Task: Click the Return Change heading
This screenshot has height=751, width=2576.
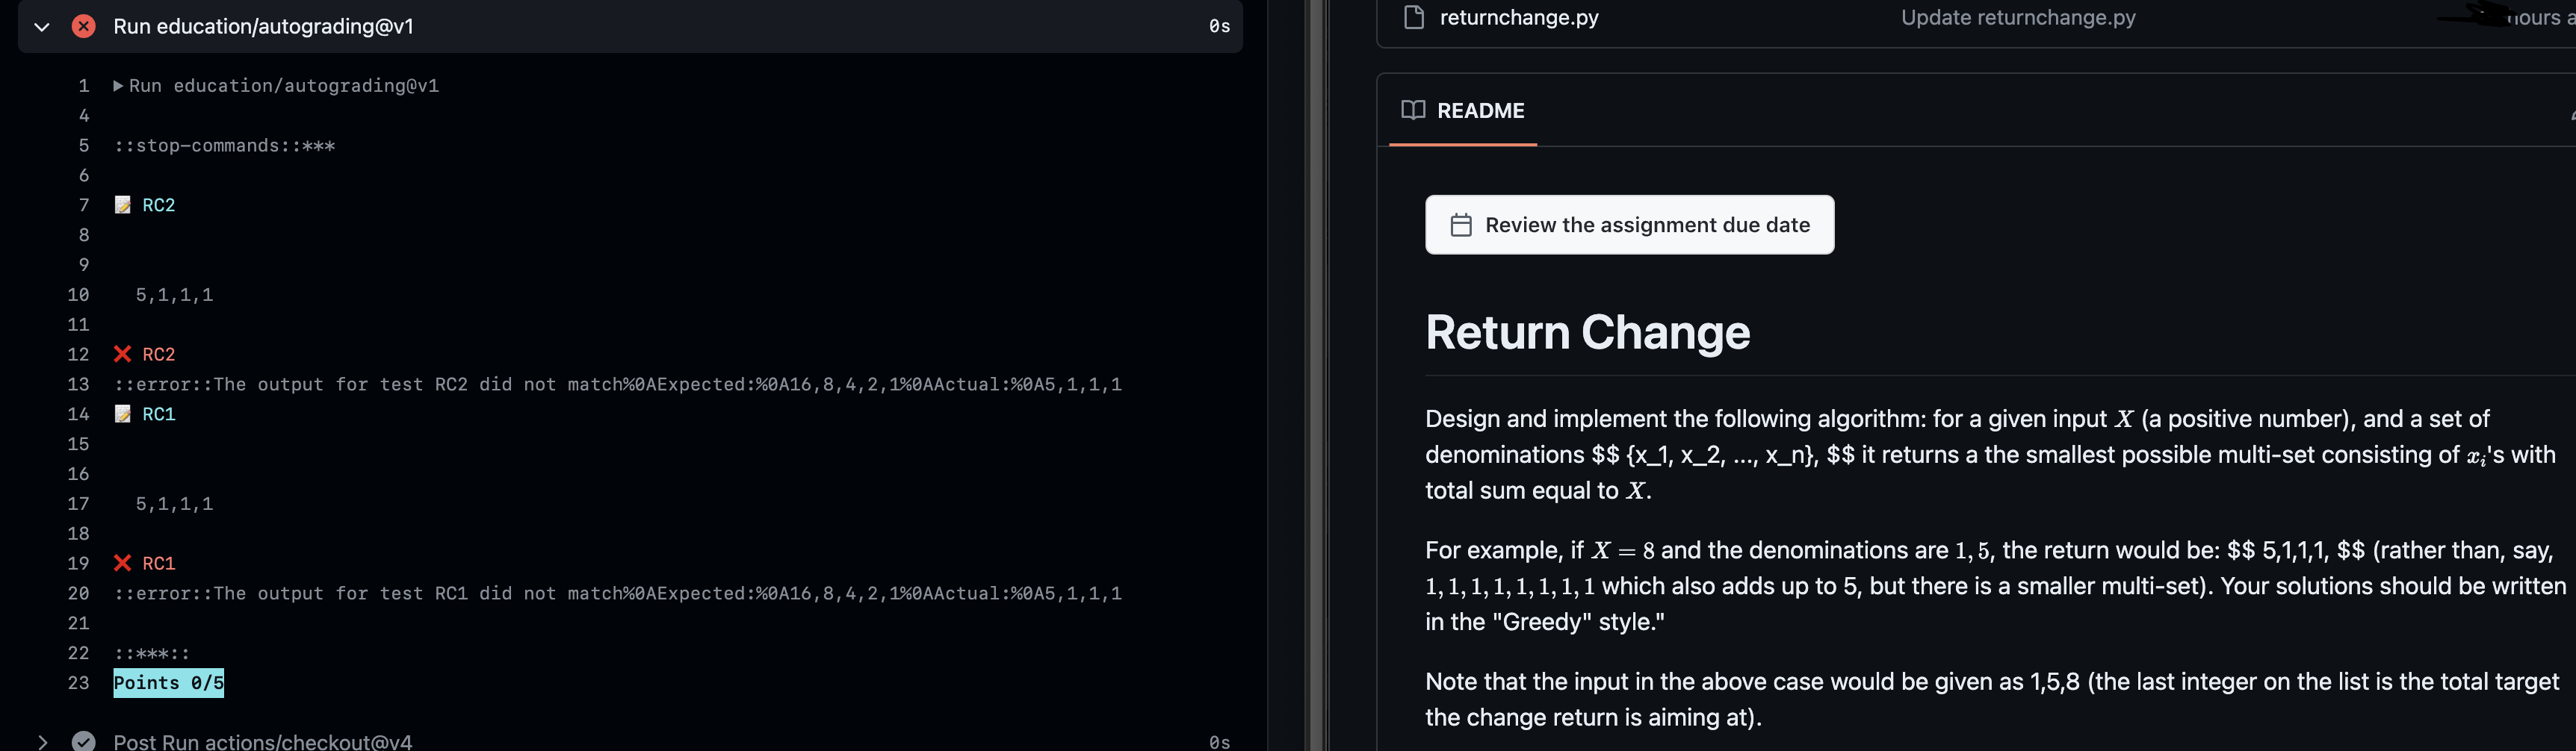Action: tap(1587, 332)
